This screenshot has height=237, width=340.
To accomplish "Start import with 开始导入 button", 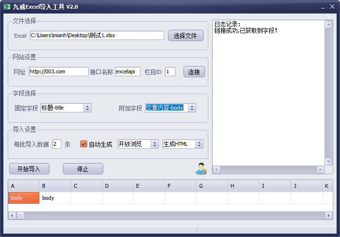I will [29, 169].
